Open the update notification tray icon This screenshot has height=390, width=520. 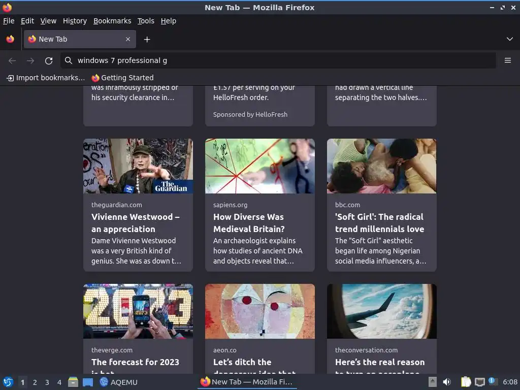(493, 381)
